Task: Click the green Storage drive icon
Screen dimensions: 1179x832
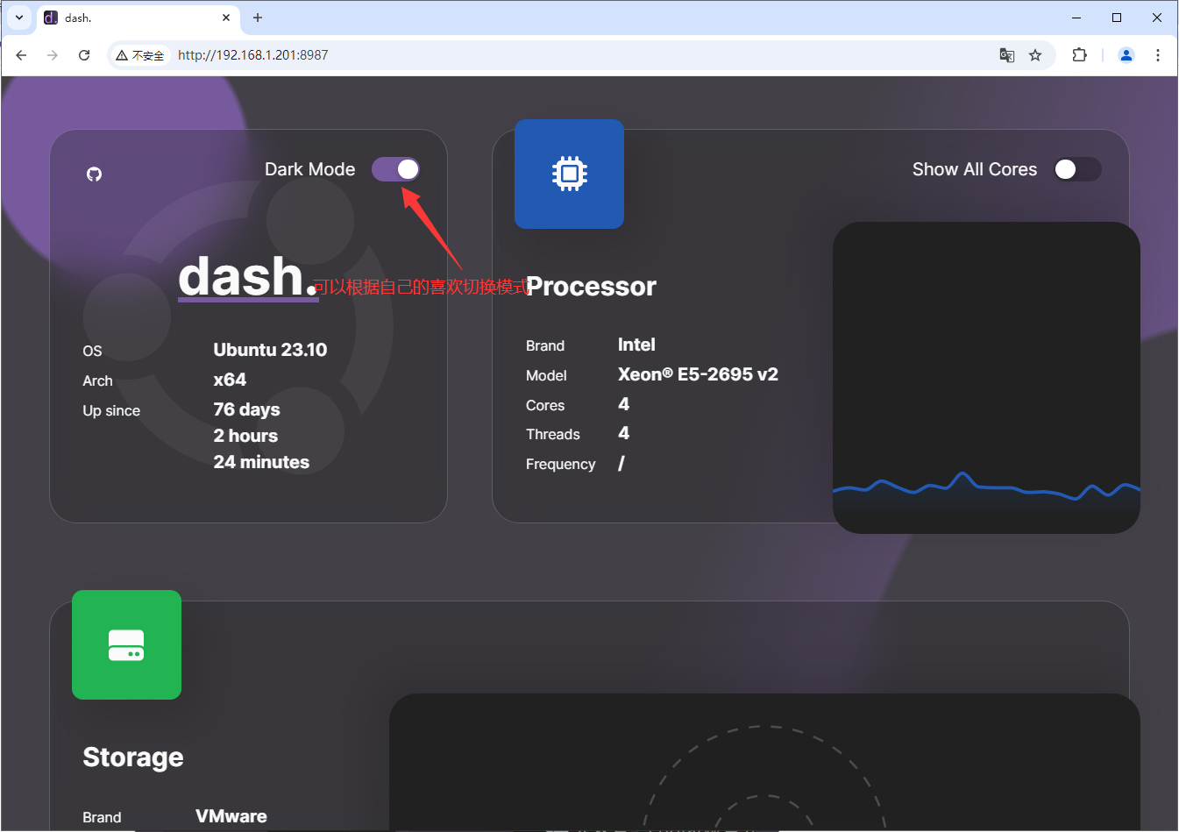Action: pyautogui.click(x=126, y=644)
